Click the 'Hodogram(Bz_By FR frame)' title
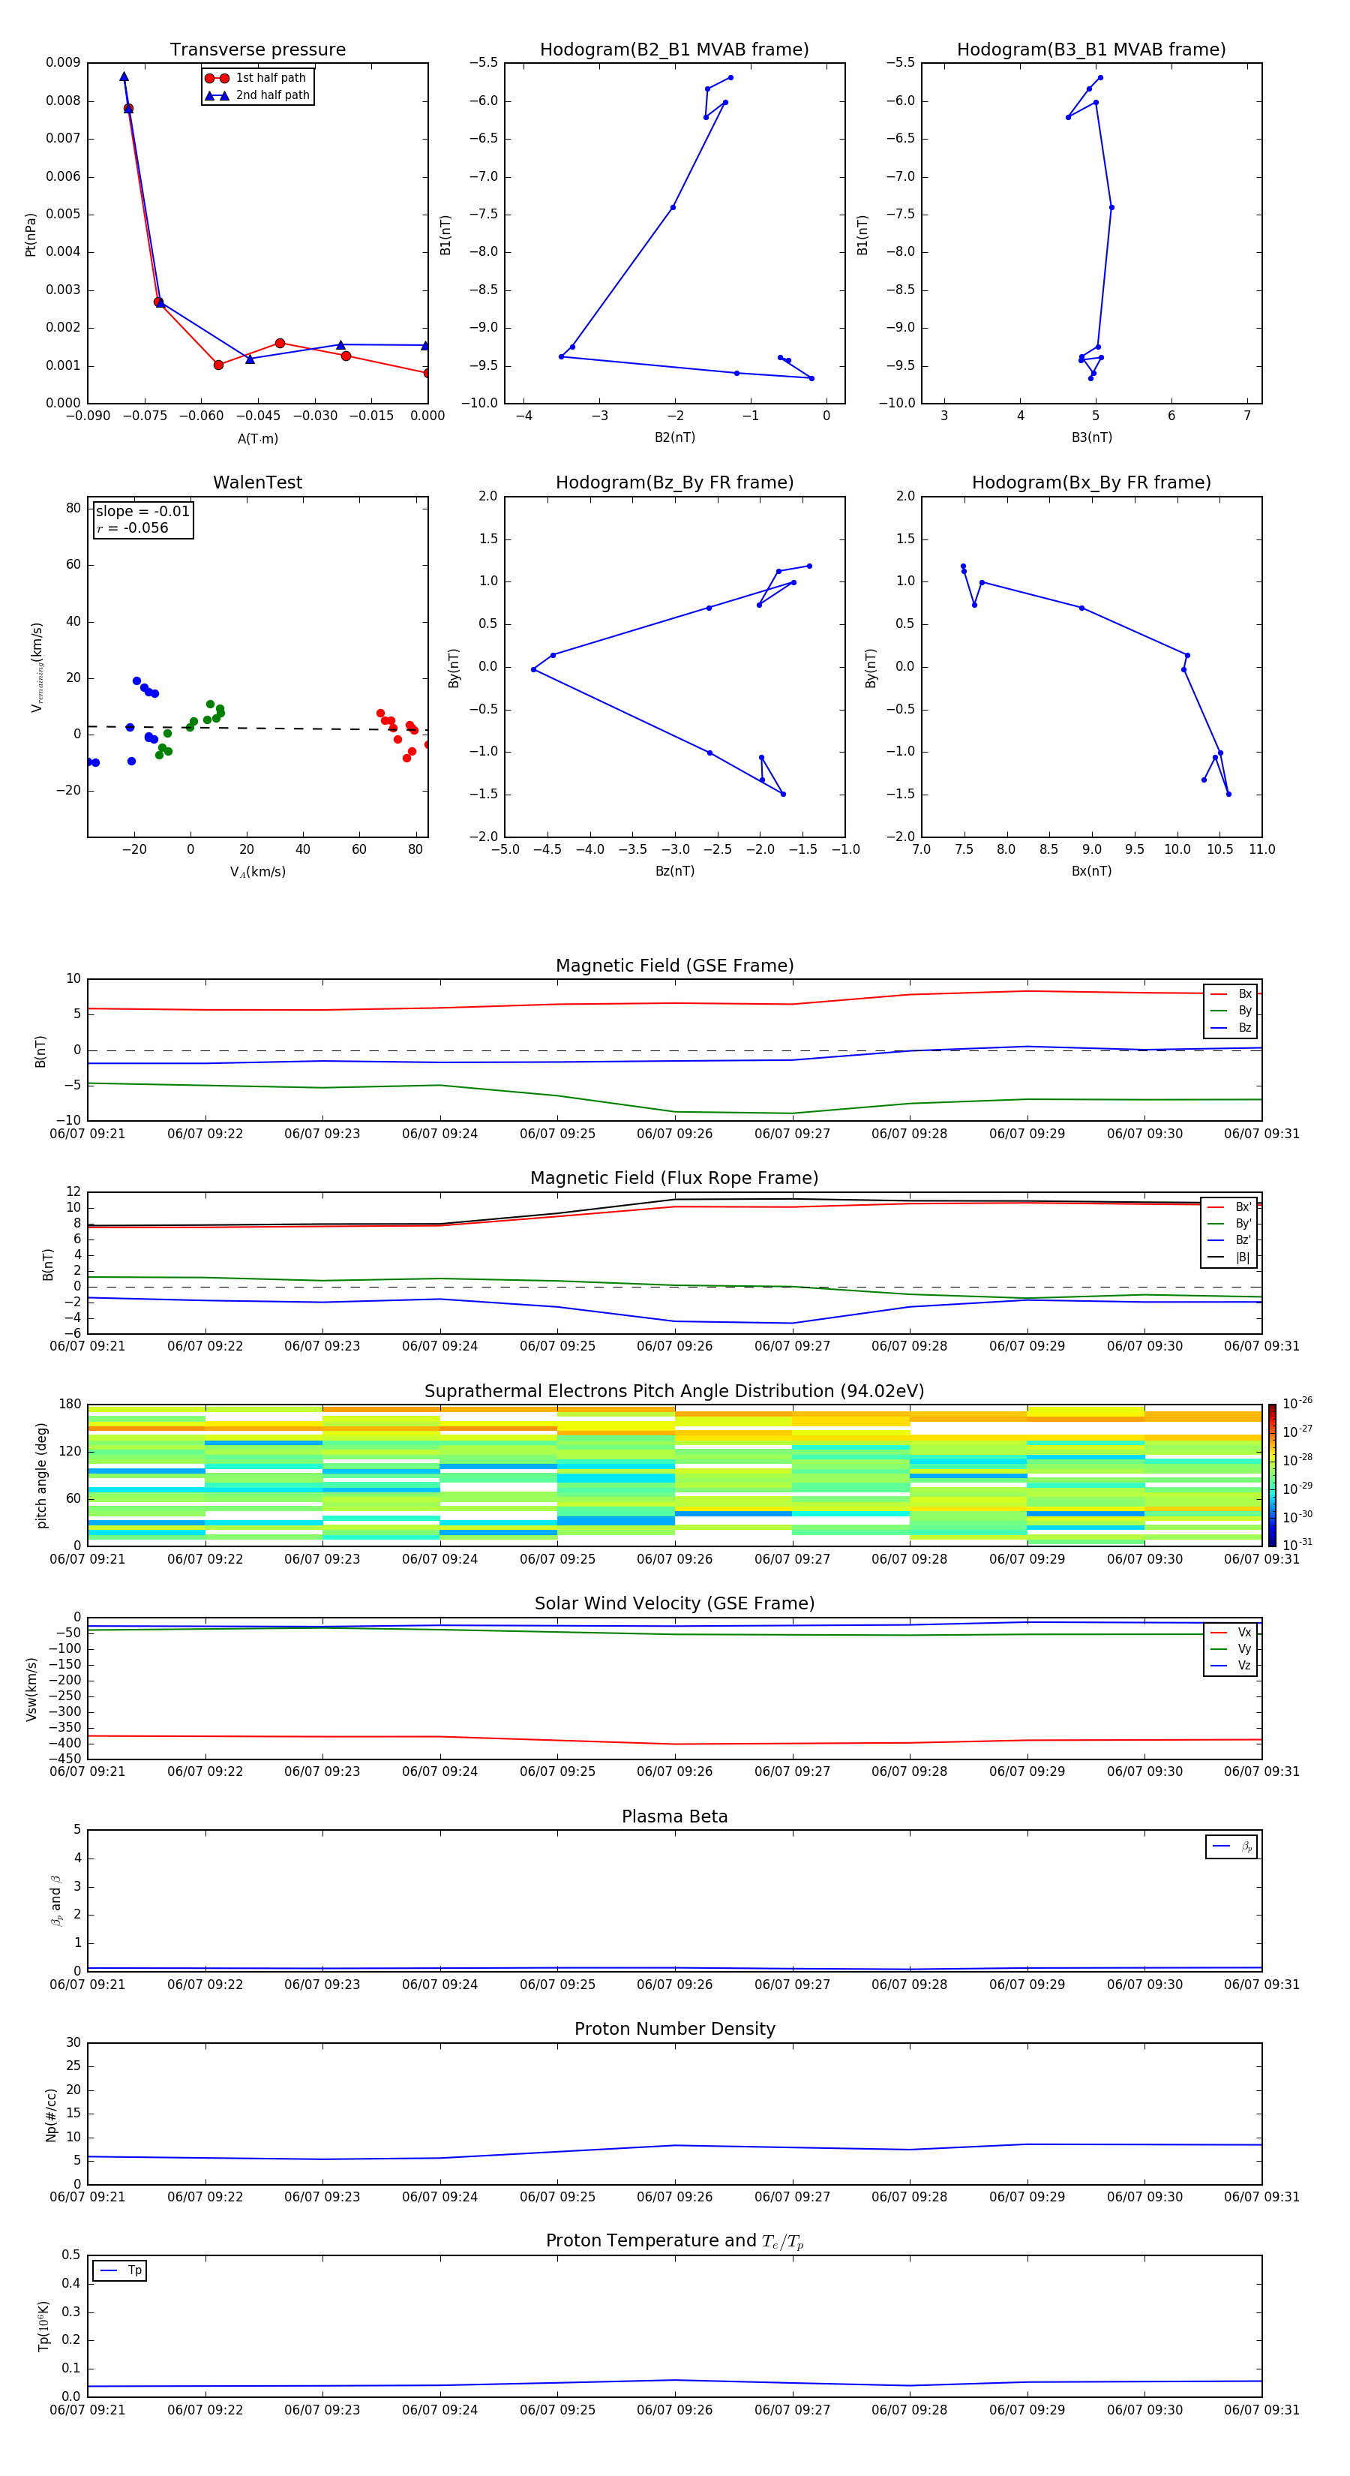Viewport: 1350px width, 2476px height. point(674,482)
